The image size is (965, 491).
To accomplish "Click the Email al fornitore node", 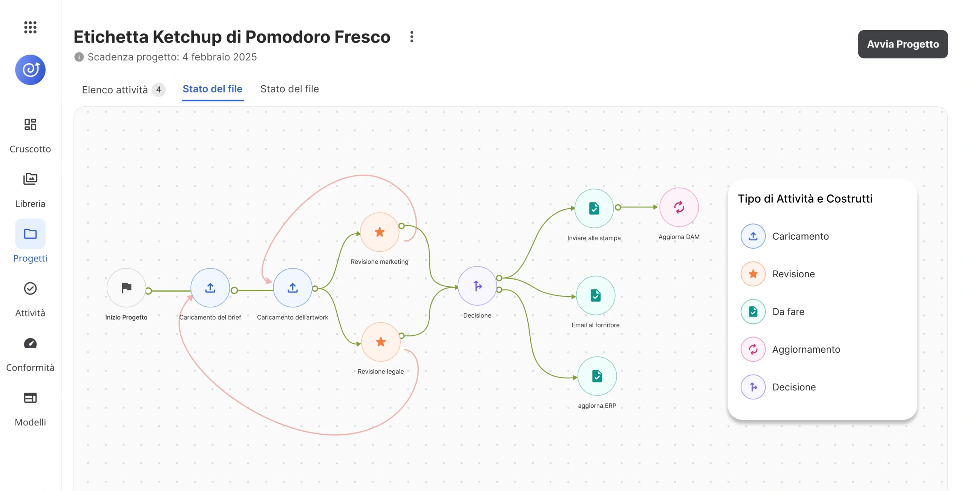I will 596,295.
